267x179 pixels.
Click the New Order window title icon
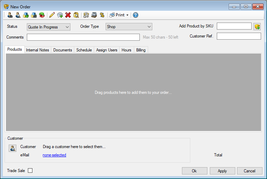coord(6,7)
